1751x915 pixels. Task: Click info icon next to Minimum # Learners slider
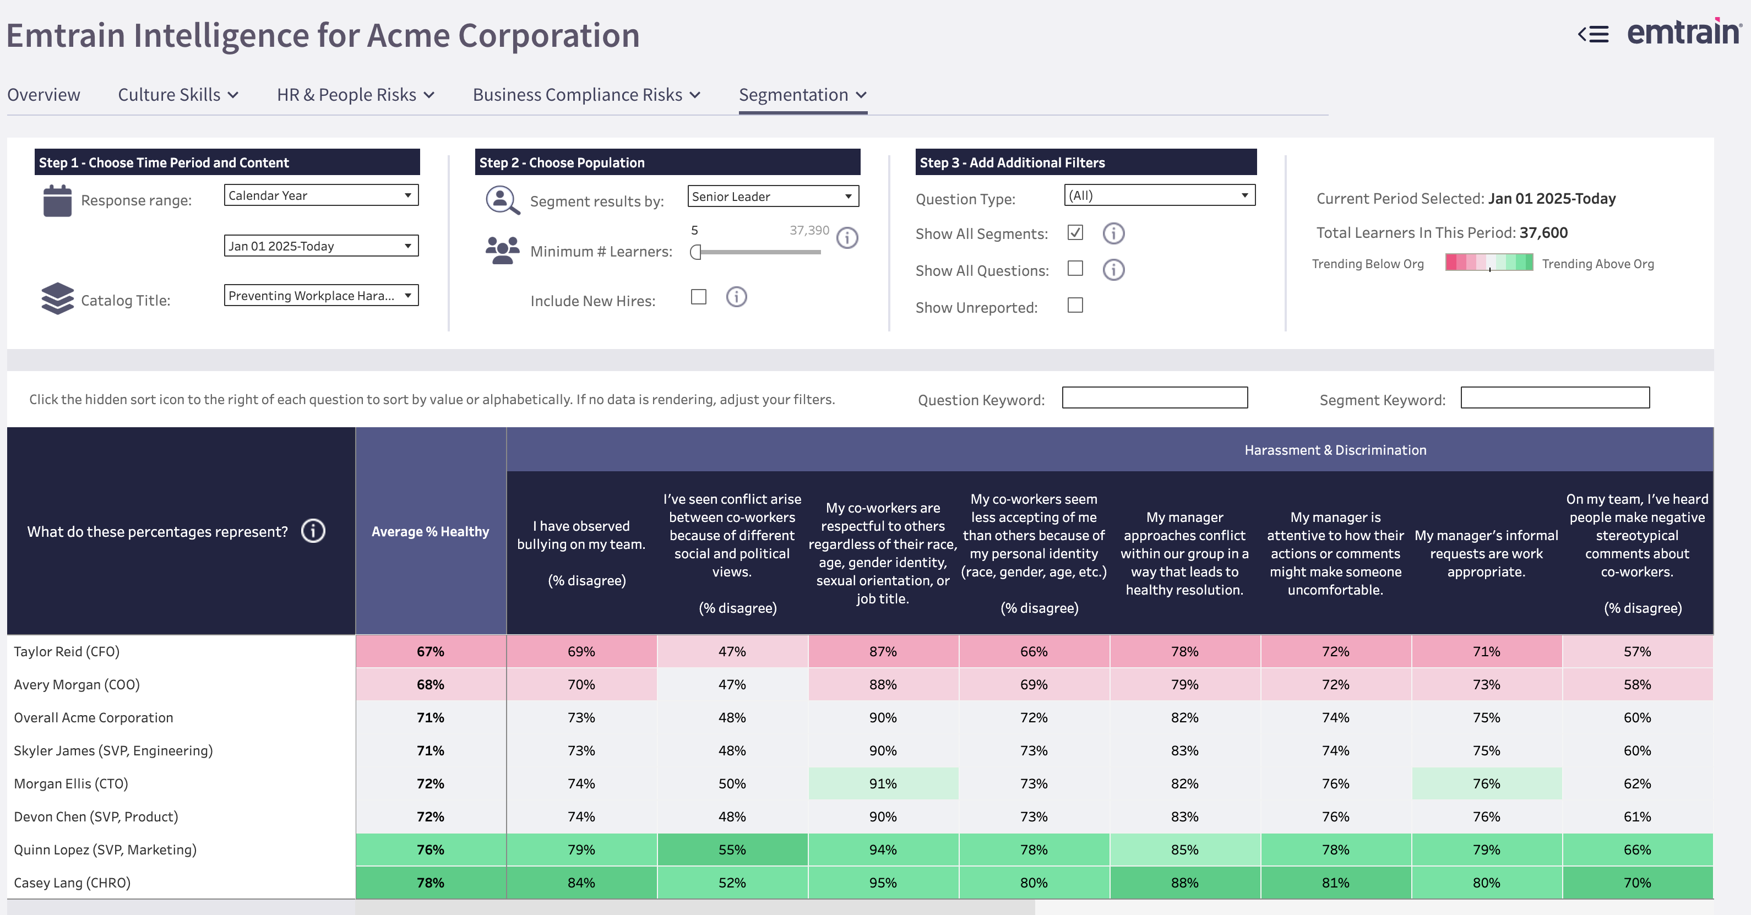pyautogui.click(x=847, y=238)
